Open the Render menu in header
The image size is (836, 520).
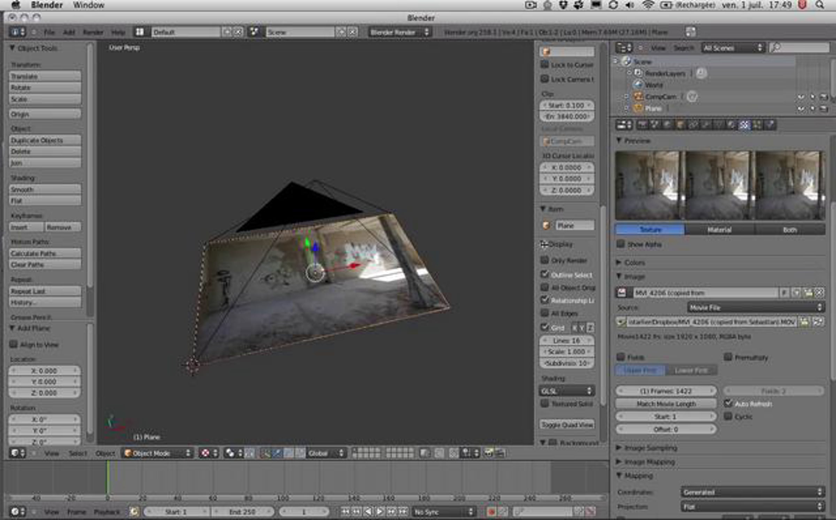[93, 32]
